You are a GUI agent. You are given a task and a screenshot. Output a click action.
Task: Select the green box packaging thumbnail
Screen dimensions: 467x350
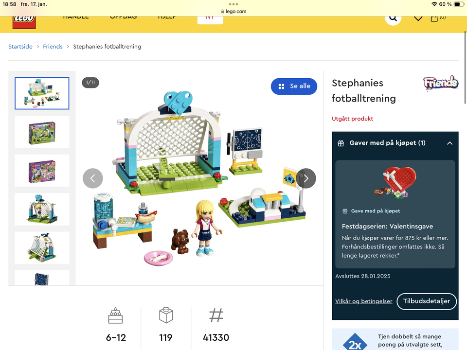[x=42, y=132]
